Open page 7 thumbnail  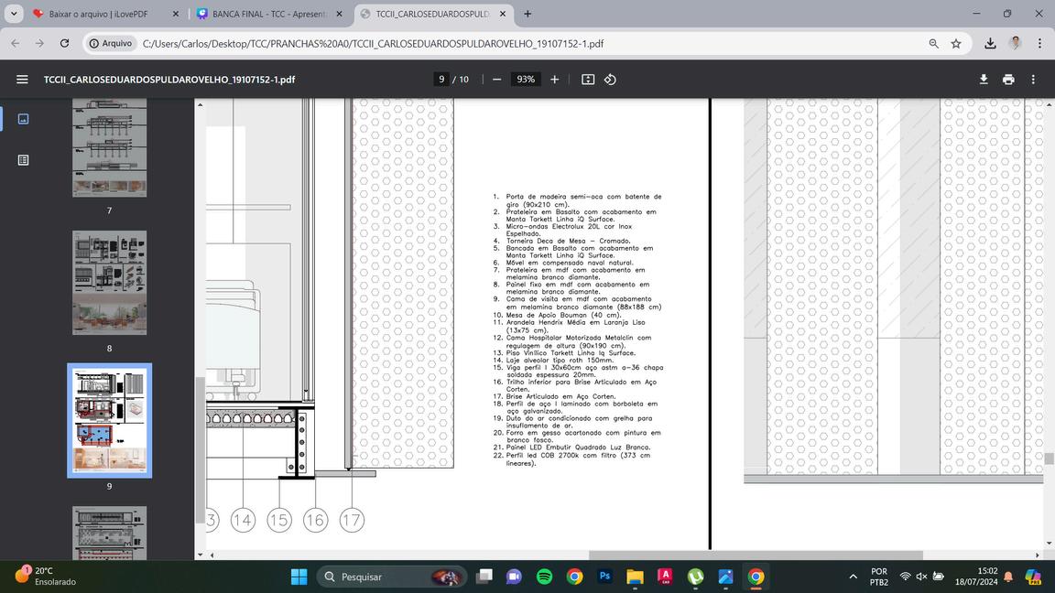[x=109, y=148]
